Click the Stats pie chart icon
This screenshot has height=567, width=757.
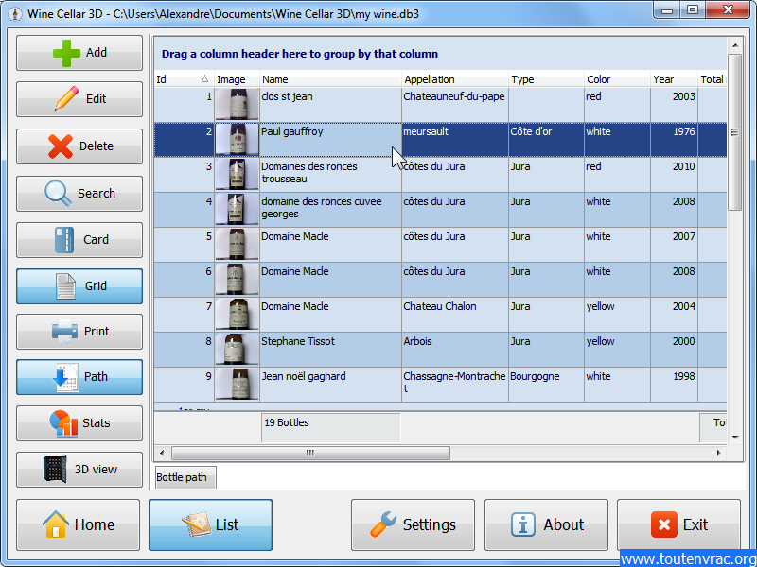[63, 423]
